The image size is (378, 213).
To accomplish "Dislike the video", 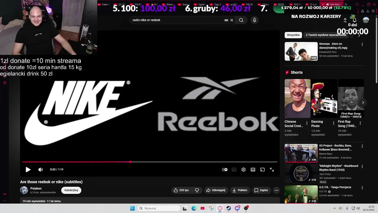I will 197,190.
